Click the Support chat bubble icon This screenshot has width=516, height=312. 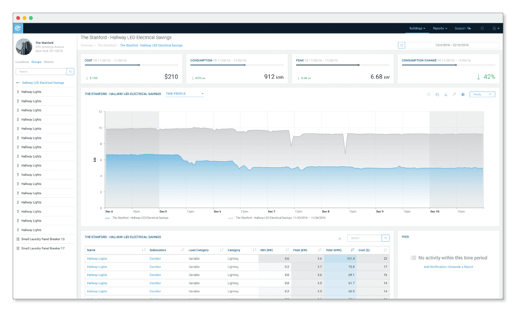click(469, 28)
